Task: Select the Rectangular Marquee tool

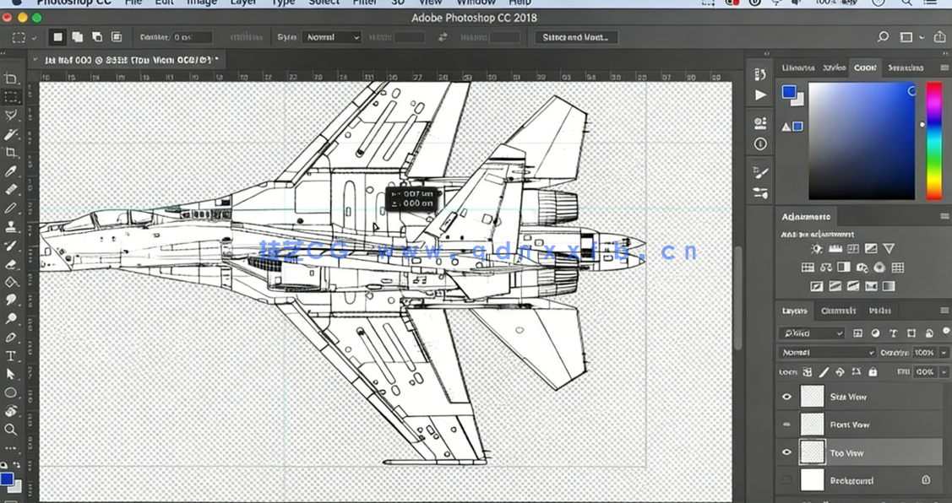Action: click(x=11, y=97)
